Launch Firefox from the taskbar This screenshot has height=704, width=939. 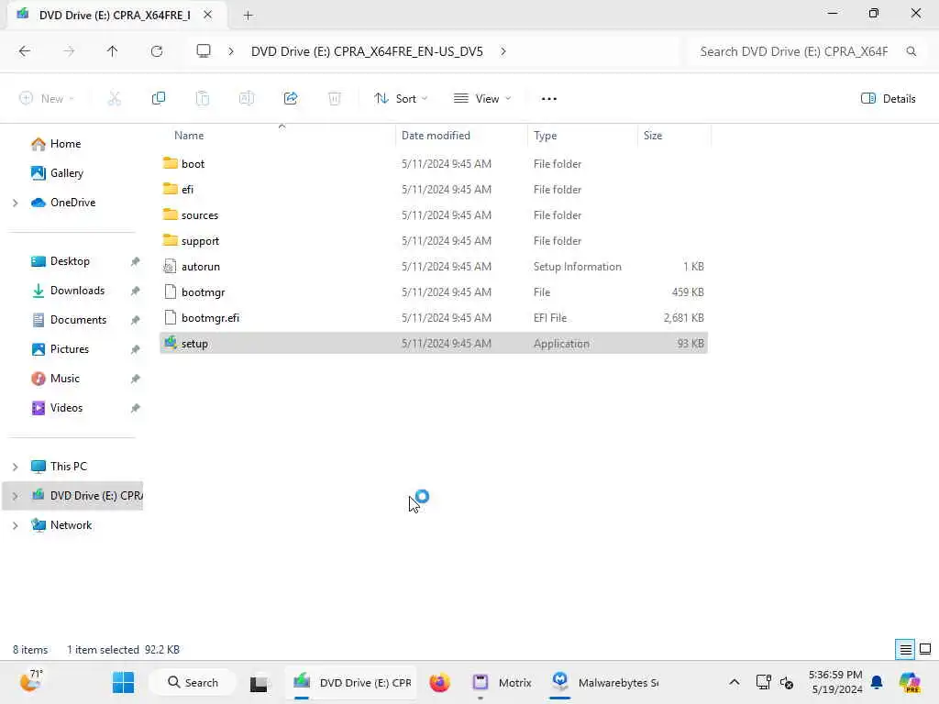click(439, 682)
